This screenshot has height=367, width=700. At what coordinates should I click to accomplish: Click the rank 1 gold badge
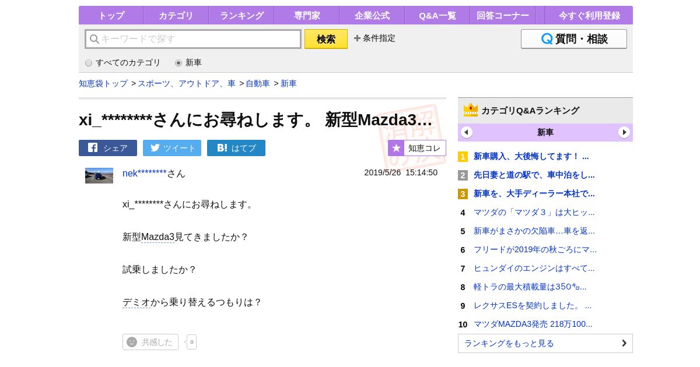[x=463, y=157]
